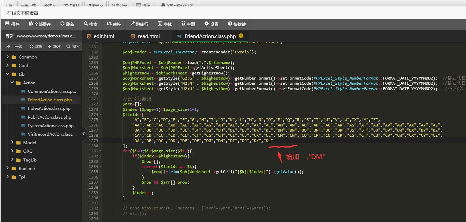This screenshot has width=466, height=222.
Task: Expand the Model folder chevron
Action: pos(12,142)
